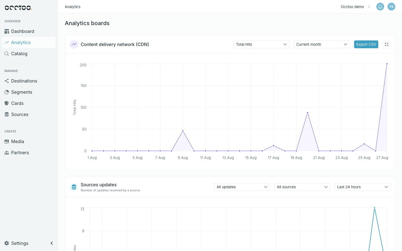This screenshot has width=402, height=251.
Task: Expand CDN chart to fullscreen
Action: pyautogui.click(x=387, y=44)
